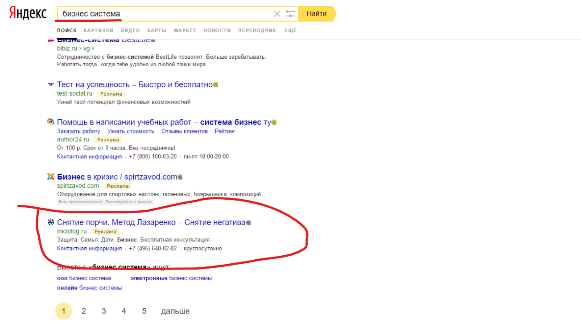Click the круглосуточно hours text

[x=203, y=248]
